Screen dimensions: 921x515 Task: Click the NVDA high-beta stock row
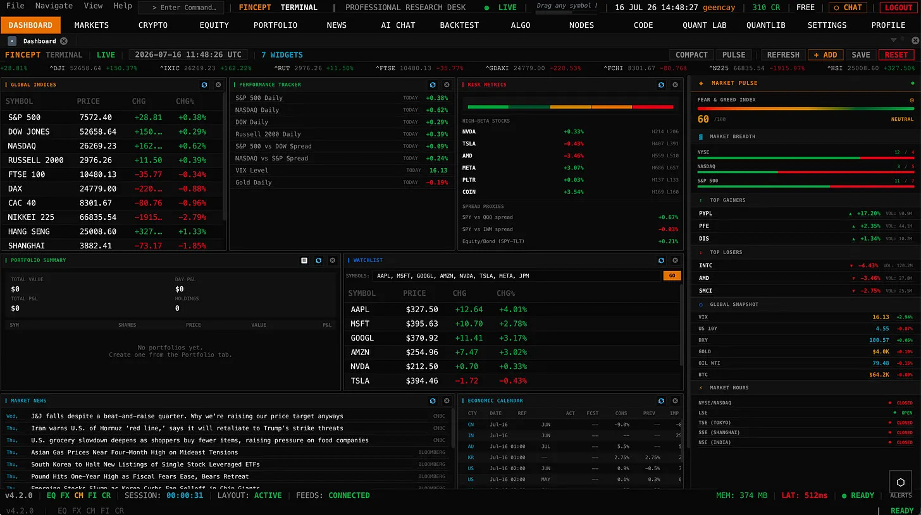pos(570,132)
